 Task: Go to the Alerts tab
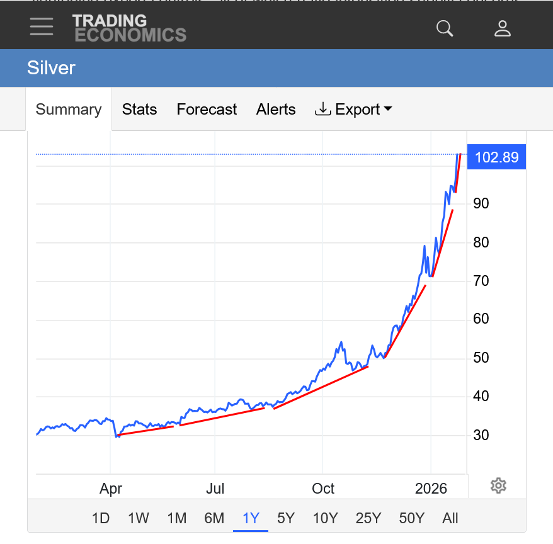pyautogui.click(x=276, y=110)
